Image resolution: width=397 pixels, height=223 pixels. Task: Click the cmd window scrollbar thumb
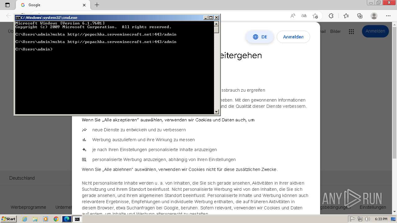coord(216,30)
